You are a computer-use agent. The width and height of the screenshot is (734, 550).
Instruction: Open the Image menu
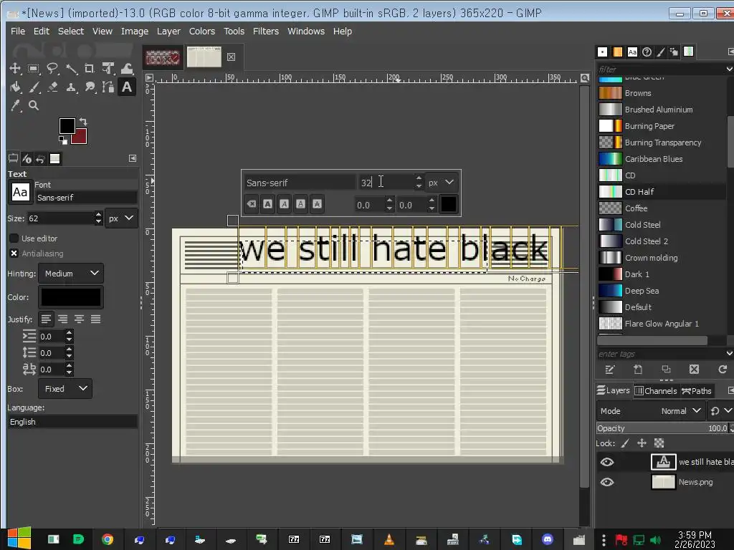[x=135, y=32]
